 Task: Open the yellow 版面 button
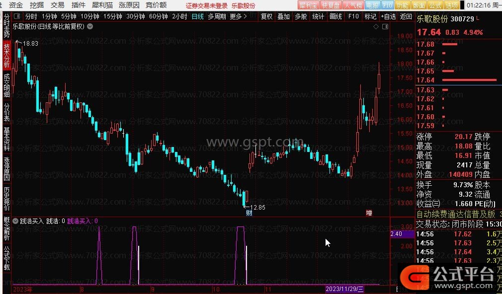[x=419, y=5]
